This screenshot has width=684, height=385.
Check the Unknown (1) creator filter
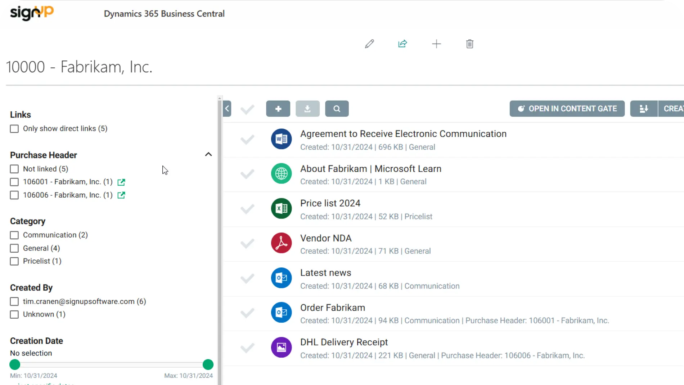click(14, 314)
